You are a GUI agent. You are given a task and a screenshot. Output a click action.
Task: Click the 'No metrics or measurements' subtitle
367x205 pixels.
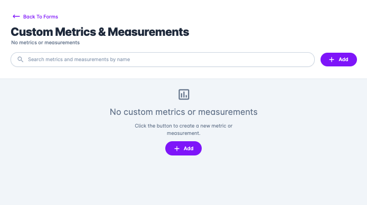[x=45, y=43]
